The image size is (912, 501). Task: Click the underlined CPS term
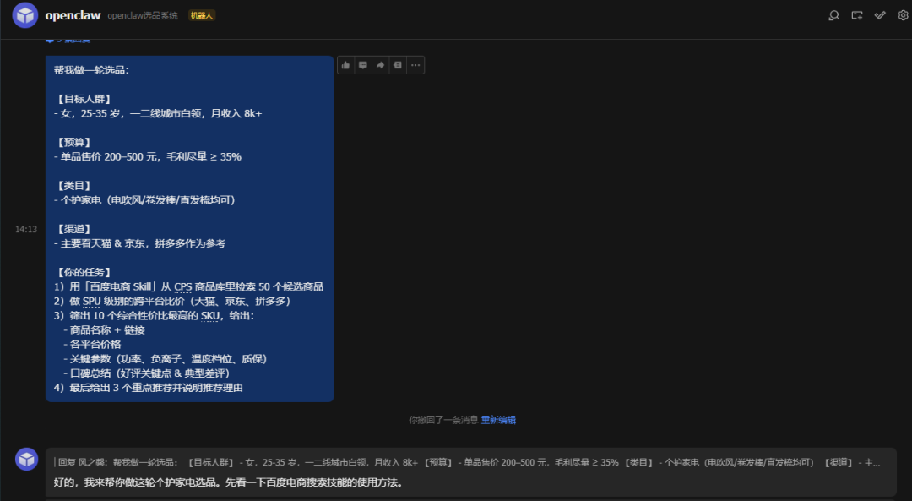click(x=182, y=287)
